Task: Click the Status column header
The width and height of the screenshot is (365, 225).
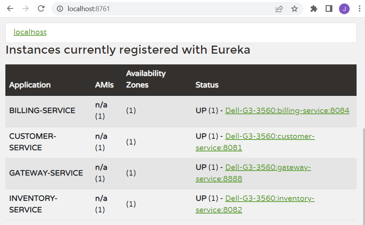Action: [x=207, y=85]
